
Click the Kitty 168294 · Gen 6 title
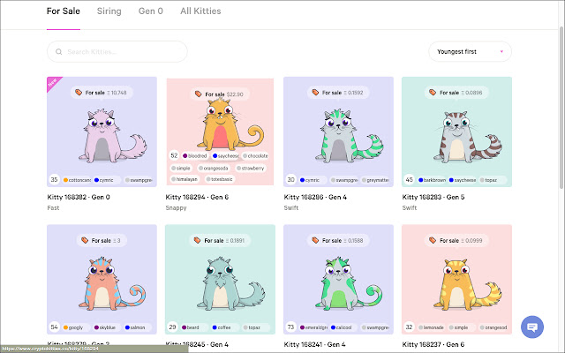pyautogui.click(x=197, y=197)
